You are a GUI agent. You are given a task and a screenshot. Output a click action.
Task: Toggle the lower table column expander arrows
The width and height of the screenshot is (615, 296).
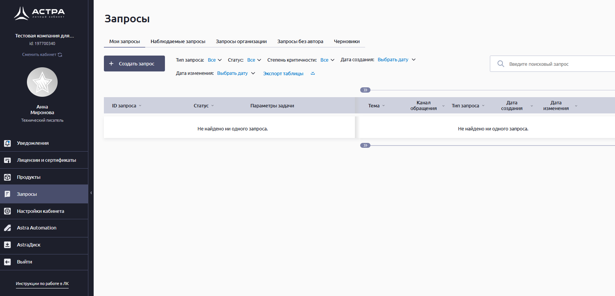(x=365, y=146)
